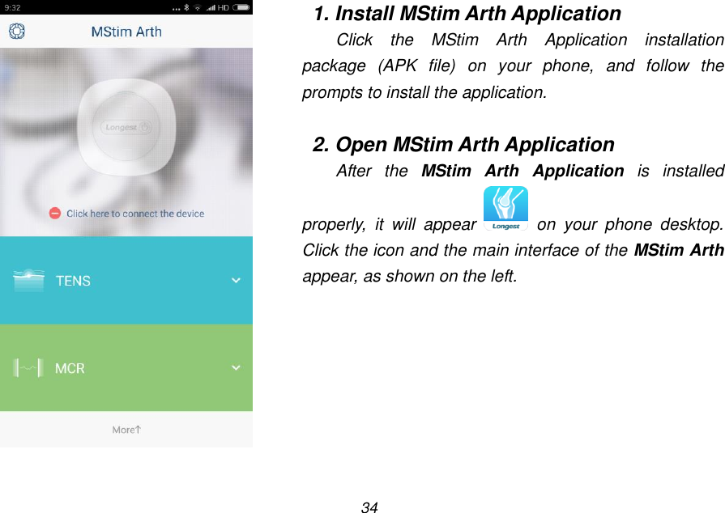
Task: Tap the HD indicator in the status bar
Action: [x=224, y=7]
